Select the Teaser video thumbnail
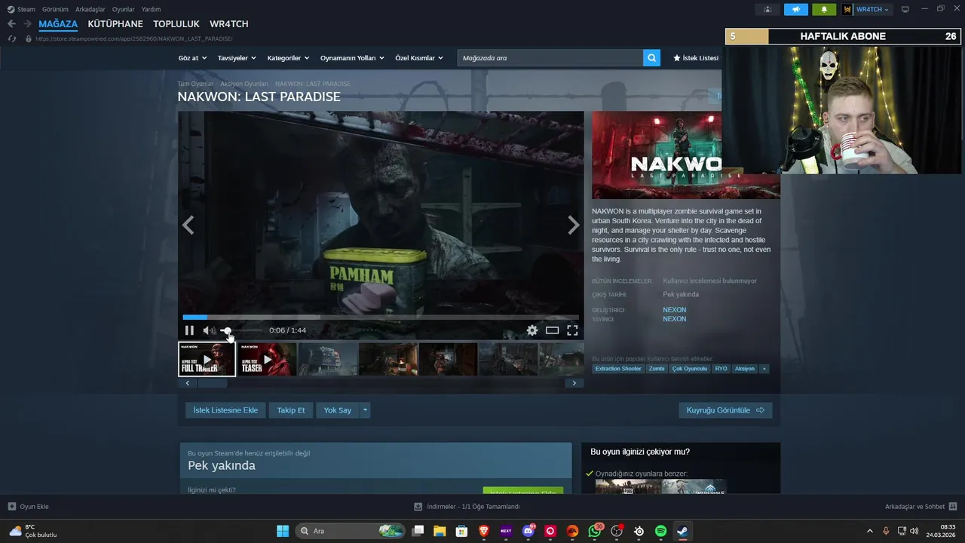The width and height of the screenshot is (965, 543). (267, 359)
